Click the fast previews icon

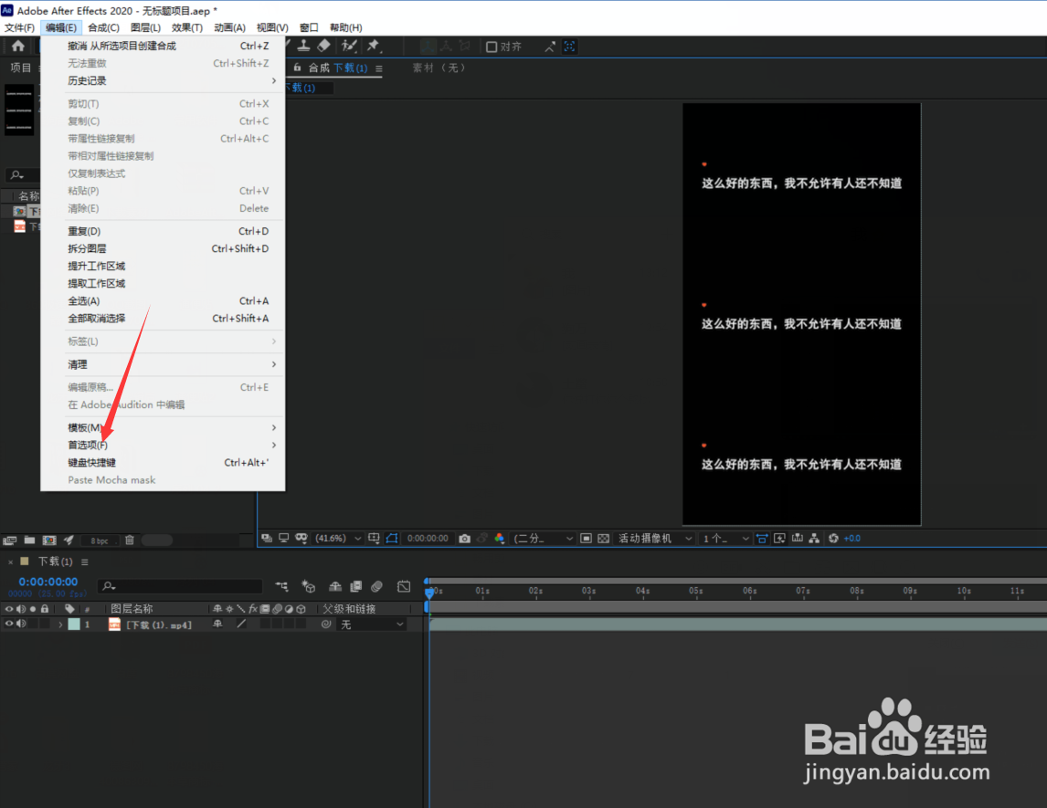pos(779,539)
